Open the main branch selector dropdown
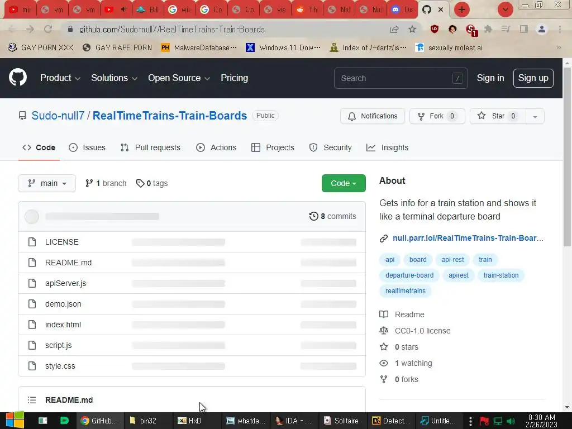The height and width of the screenshot is (429, 572). tap(47, 183)
